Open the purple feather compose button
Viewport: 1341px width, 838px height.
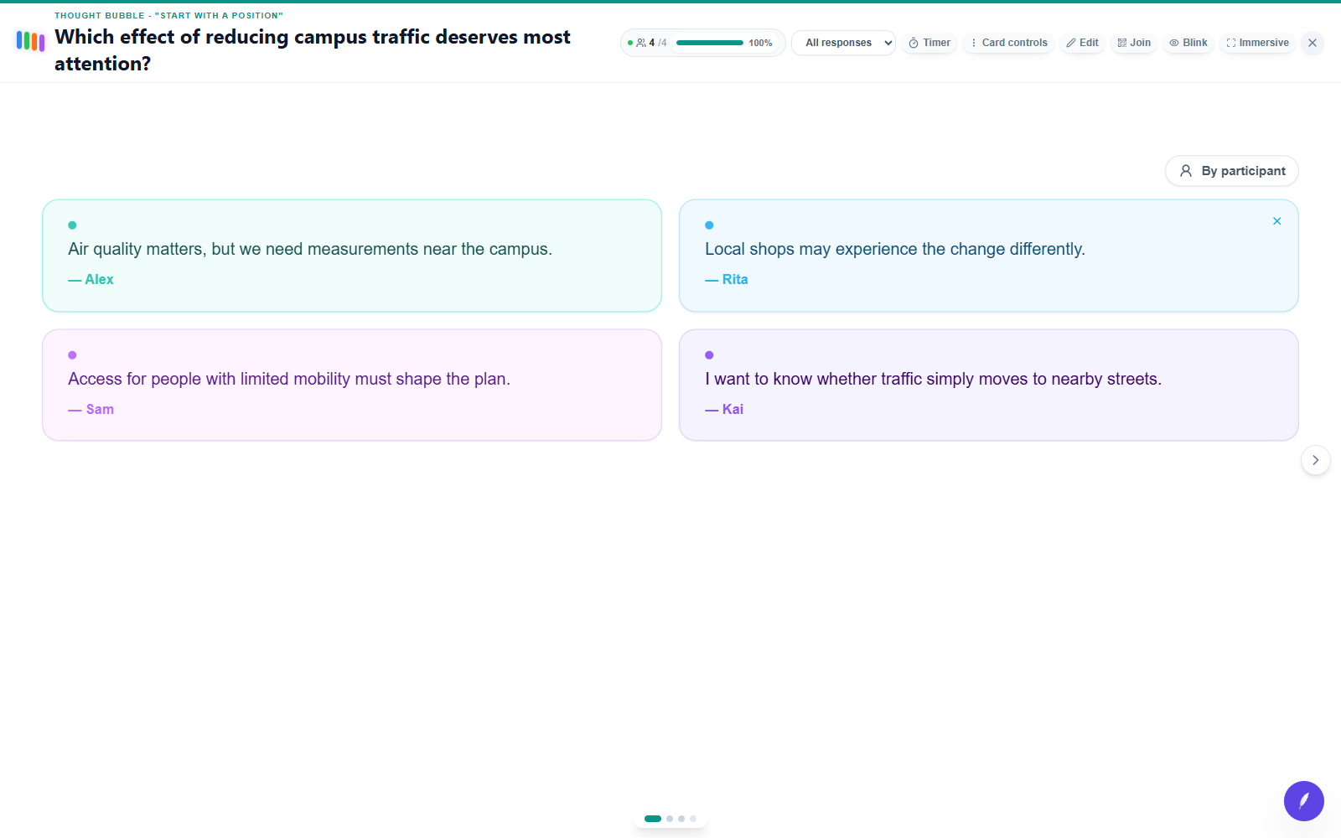tap(1303, 801)
